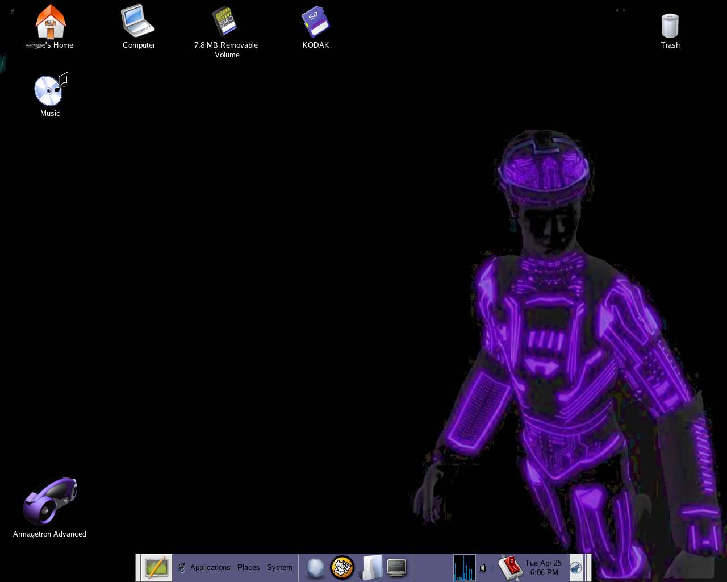727x582 pixels.
Task: Click the red power switch logout button
Action: [x=510, y=568]
